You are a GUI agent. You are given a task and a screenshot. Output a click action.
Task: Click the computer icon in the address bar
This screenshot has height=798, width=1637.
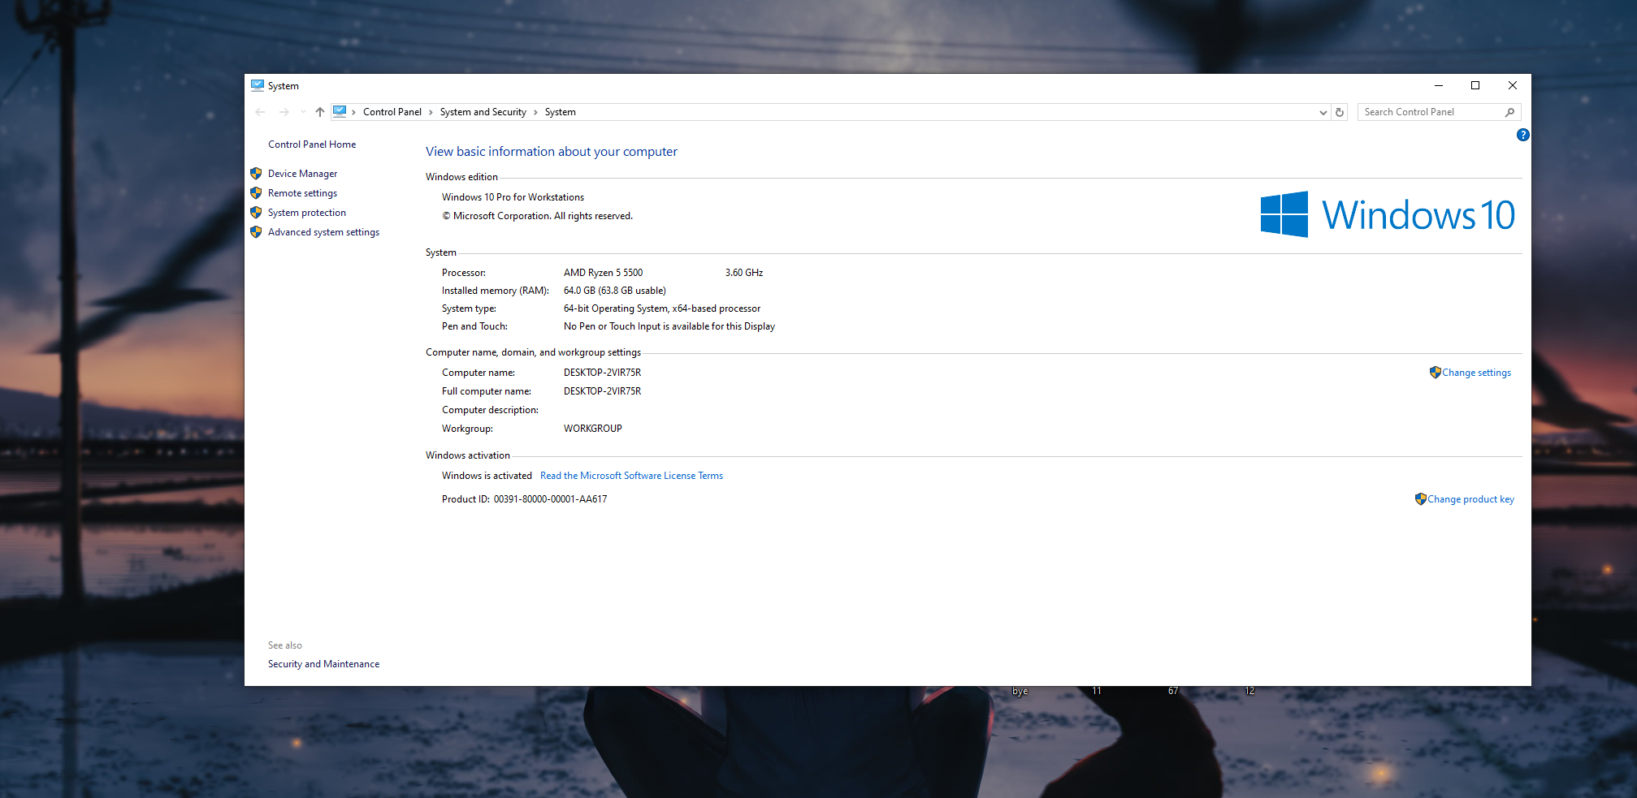pyautogui.click(x=340, y=111)
